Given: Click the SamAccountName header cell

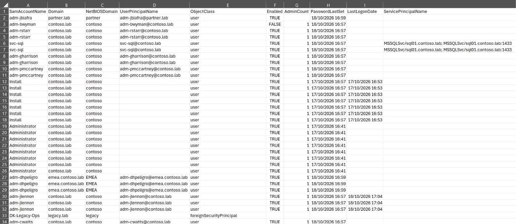Looking at the screenshot, I should (28, 12).
